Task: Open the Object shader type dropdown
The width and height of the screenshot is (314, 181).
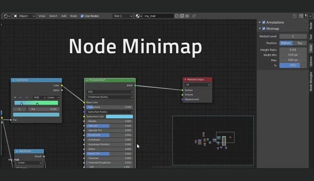Action: pyautogui.click(x=24, y=16)
